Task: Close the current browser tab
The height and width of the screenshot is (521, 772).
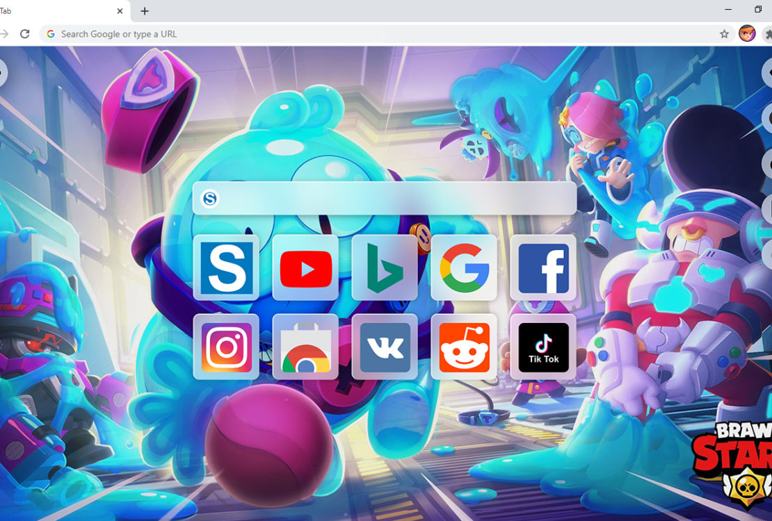Action: (120, 11)
